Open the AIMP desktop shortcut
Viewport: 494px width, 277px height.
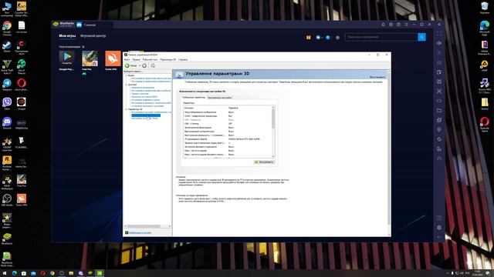point(485,66)
